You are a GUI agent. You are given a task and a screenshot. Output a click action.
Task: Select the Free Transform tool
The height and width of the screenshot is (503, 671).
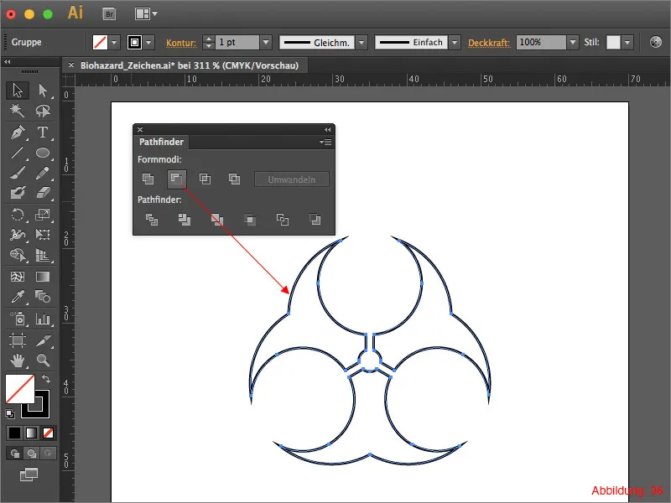pyautogui.click(x=43, y=235)
